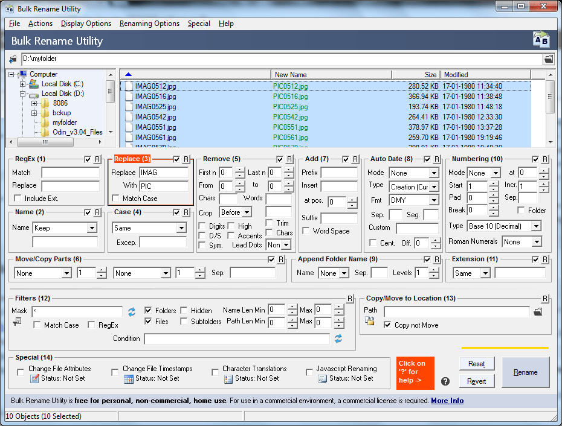The width and height of the screenshot is (562, 426).
Task: Reset Auto Date (8) group with R button
Action: pos(437,159)
